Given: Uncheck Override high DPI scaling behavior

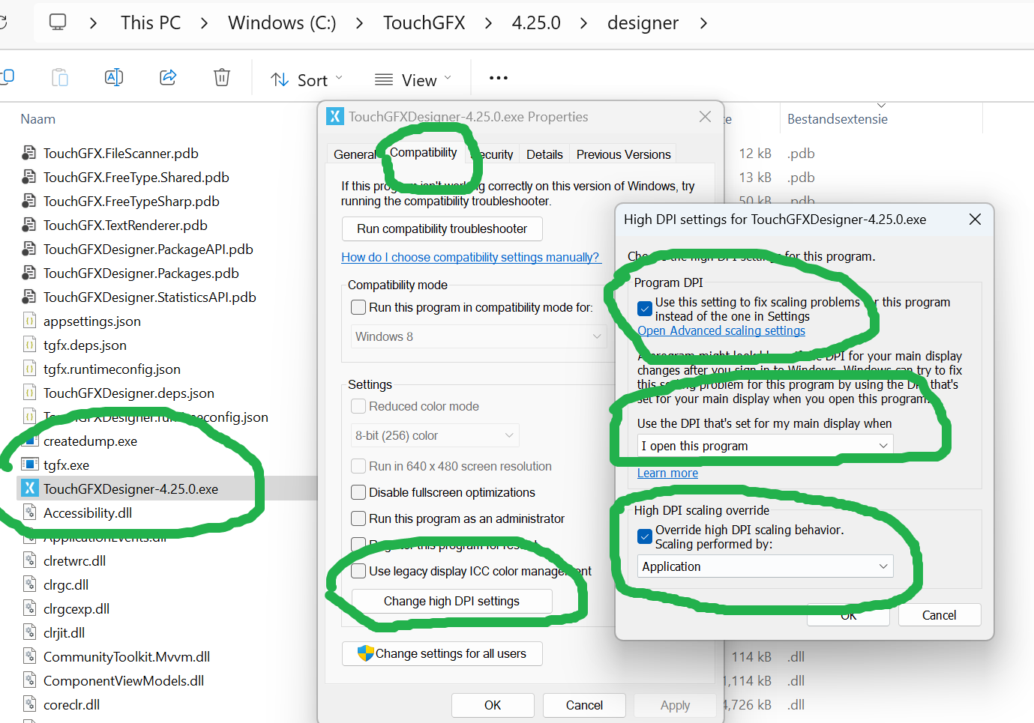Looking at the screenshot, I should [645, 536].
